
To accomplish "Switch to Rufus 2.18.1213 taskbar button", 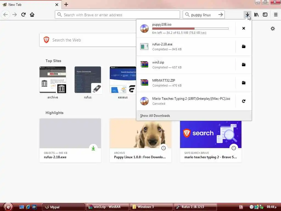I will 195,207.
